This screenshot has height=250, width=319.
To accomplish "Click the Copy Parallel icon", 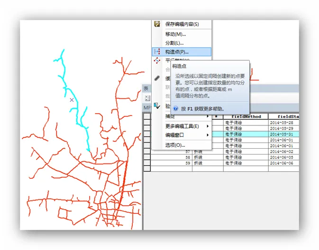I will (157, 61).
